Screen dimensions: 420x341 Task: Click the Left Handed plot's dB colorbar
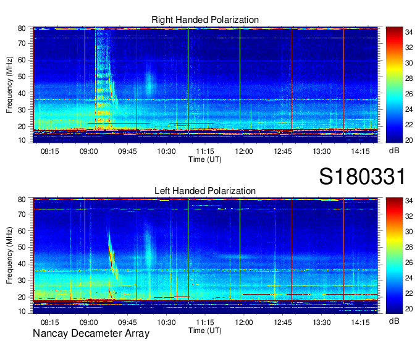[394, 256]
